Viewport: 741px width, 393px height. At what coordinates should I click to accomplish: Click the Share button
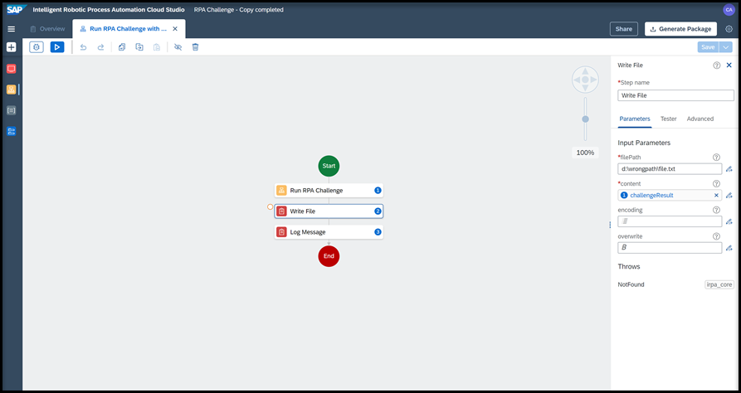624,29
